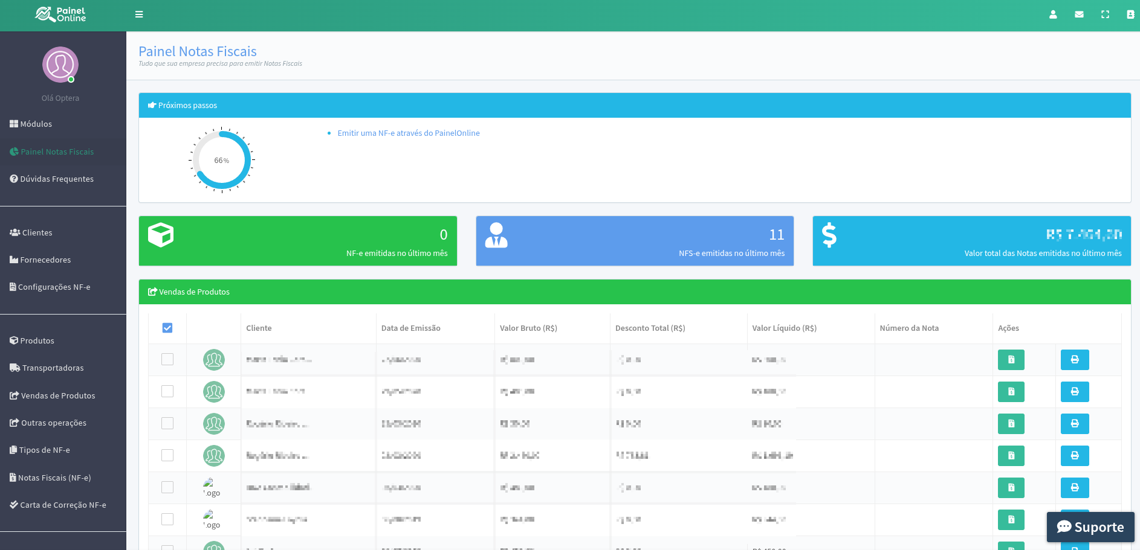The image size is (1140, 550).
Task: Click the NFS-e emitidas blue summary card
Action: point(635,241)
